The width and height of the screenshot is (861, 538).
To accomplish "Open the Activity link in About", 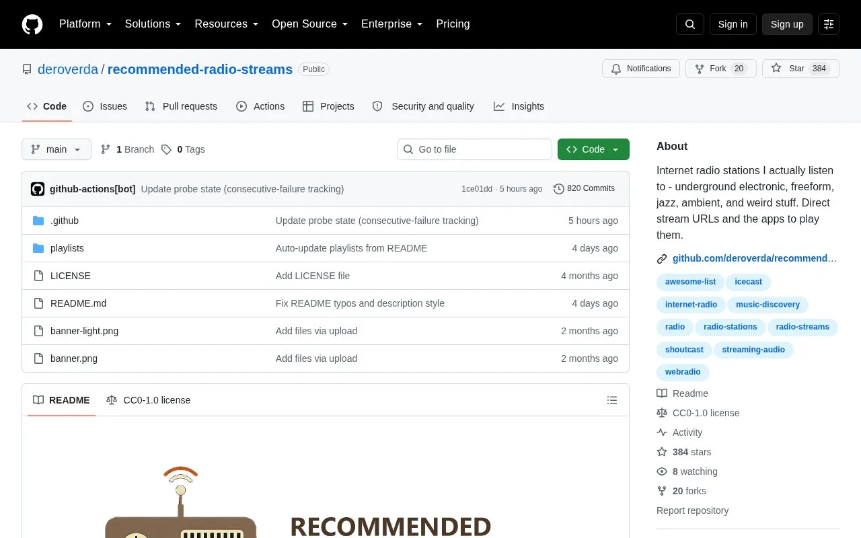I will (679, 432).
